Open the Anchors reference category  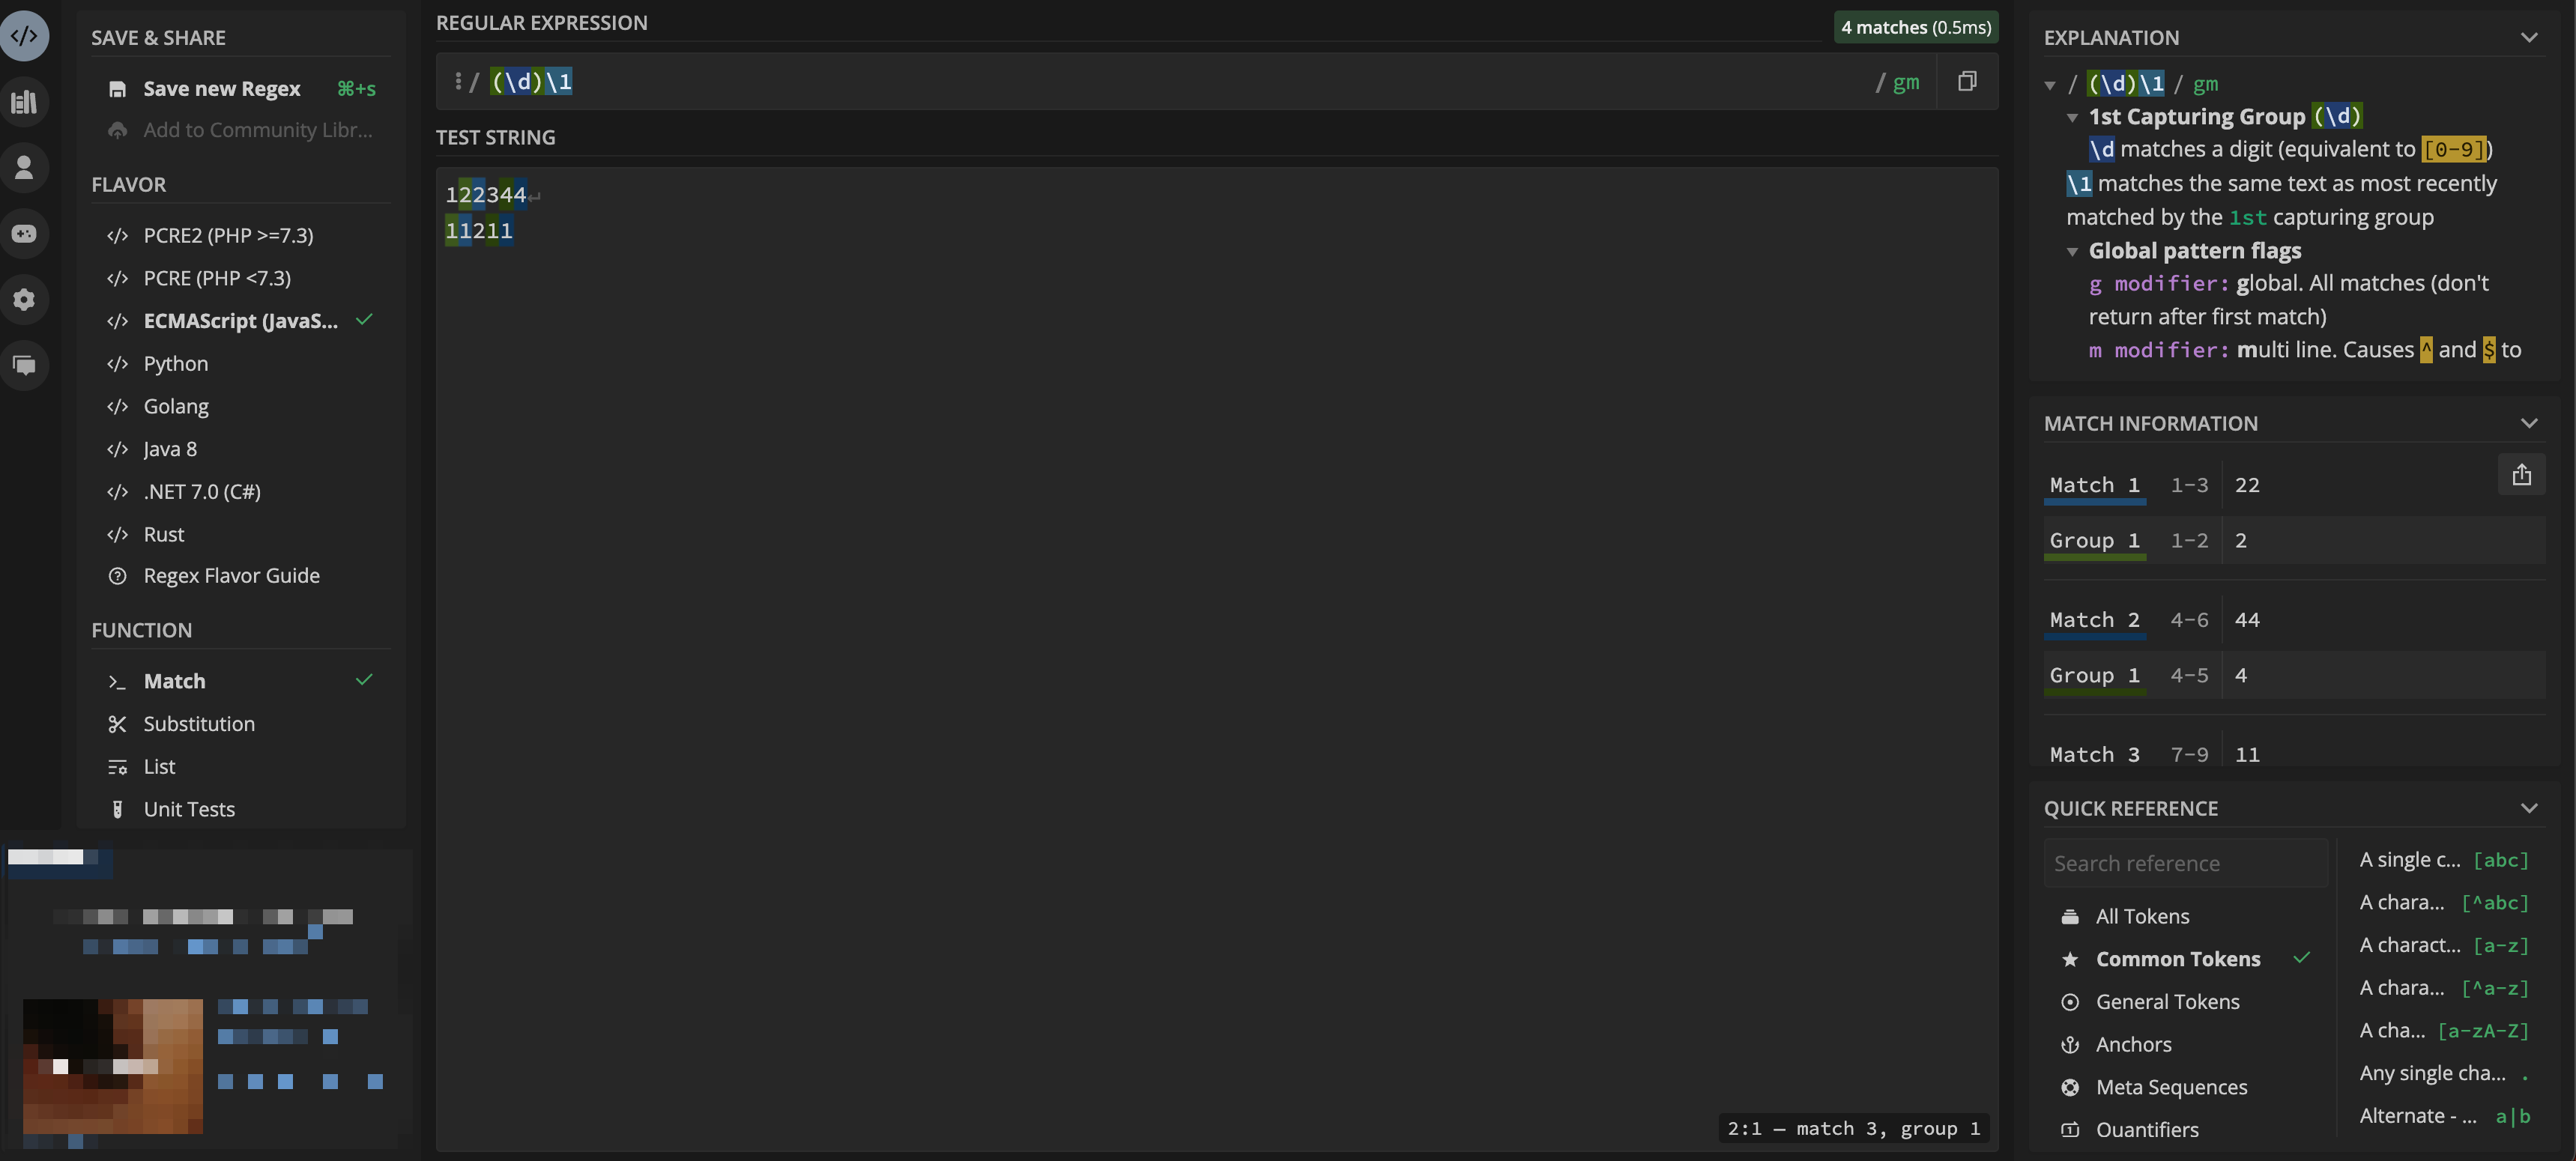(x=2133, y=1044)
